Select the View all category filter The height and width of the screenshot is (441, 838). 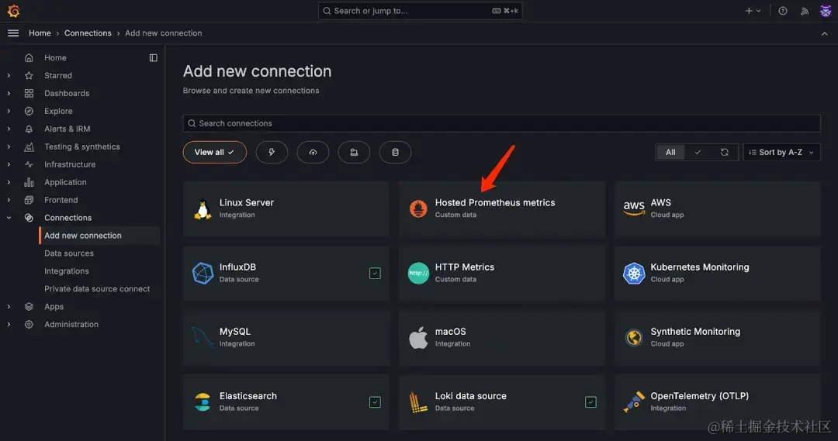click(214, 152)
